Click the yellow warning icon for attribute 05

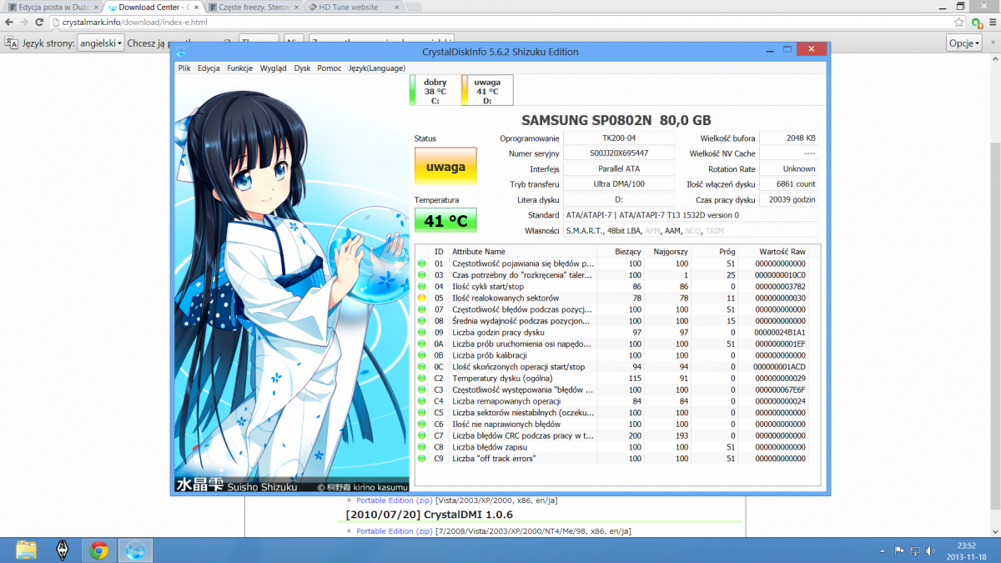coord(422,298)
